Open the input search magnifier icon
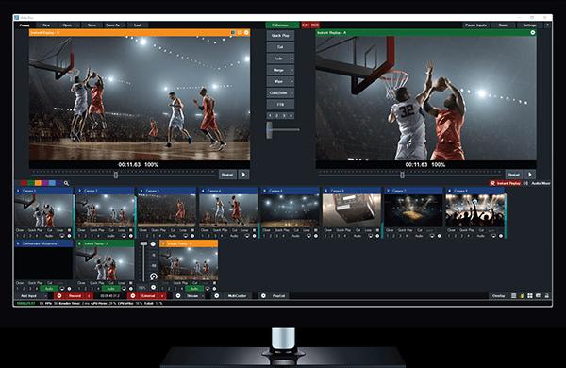 coord(66,183)
